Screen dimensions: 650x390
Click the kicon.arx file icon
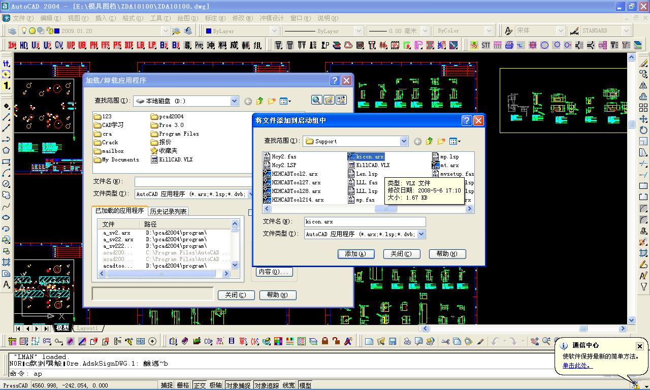351,156
